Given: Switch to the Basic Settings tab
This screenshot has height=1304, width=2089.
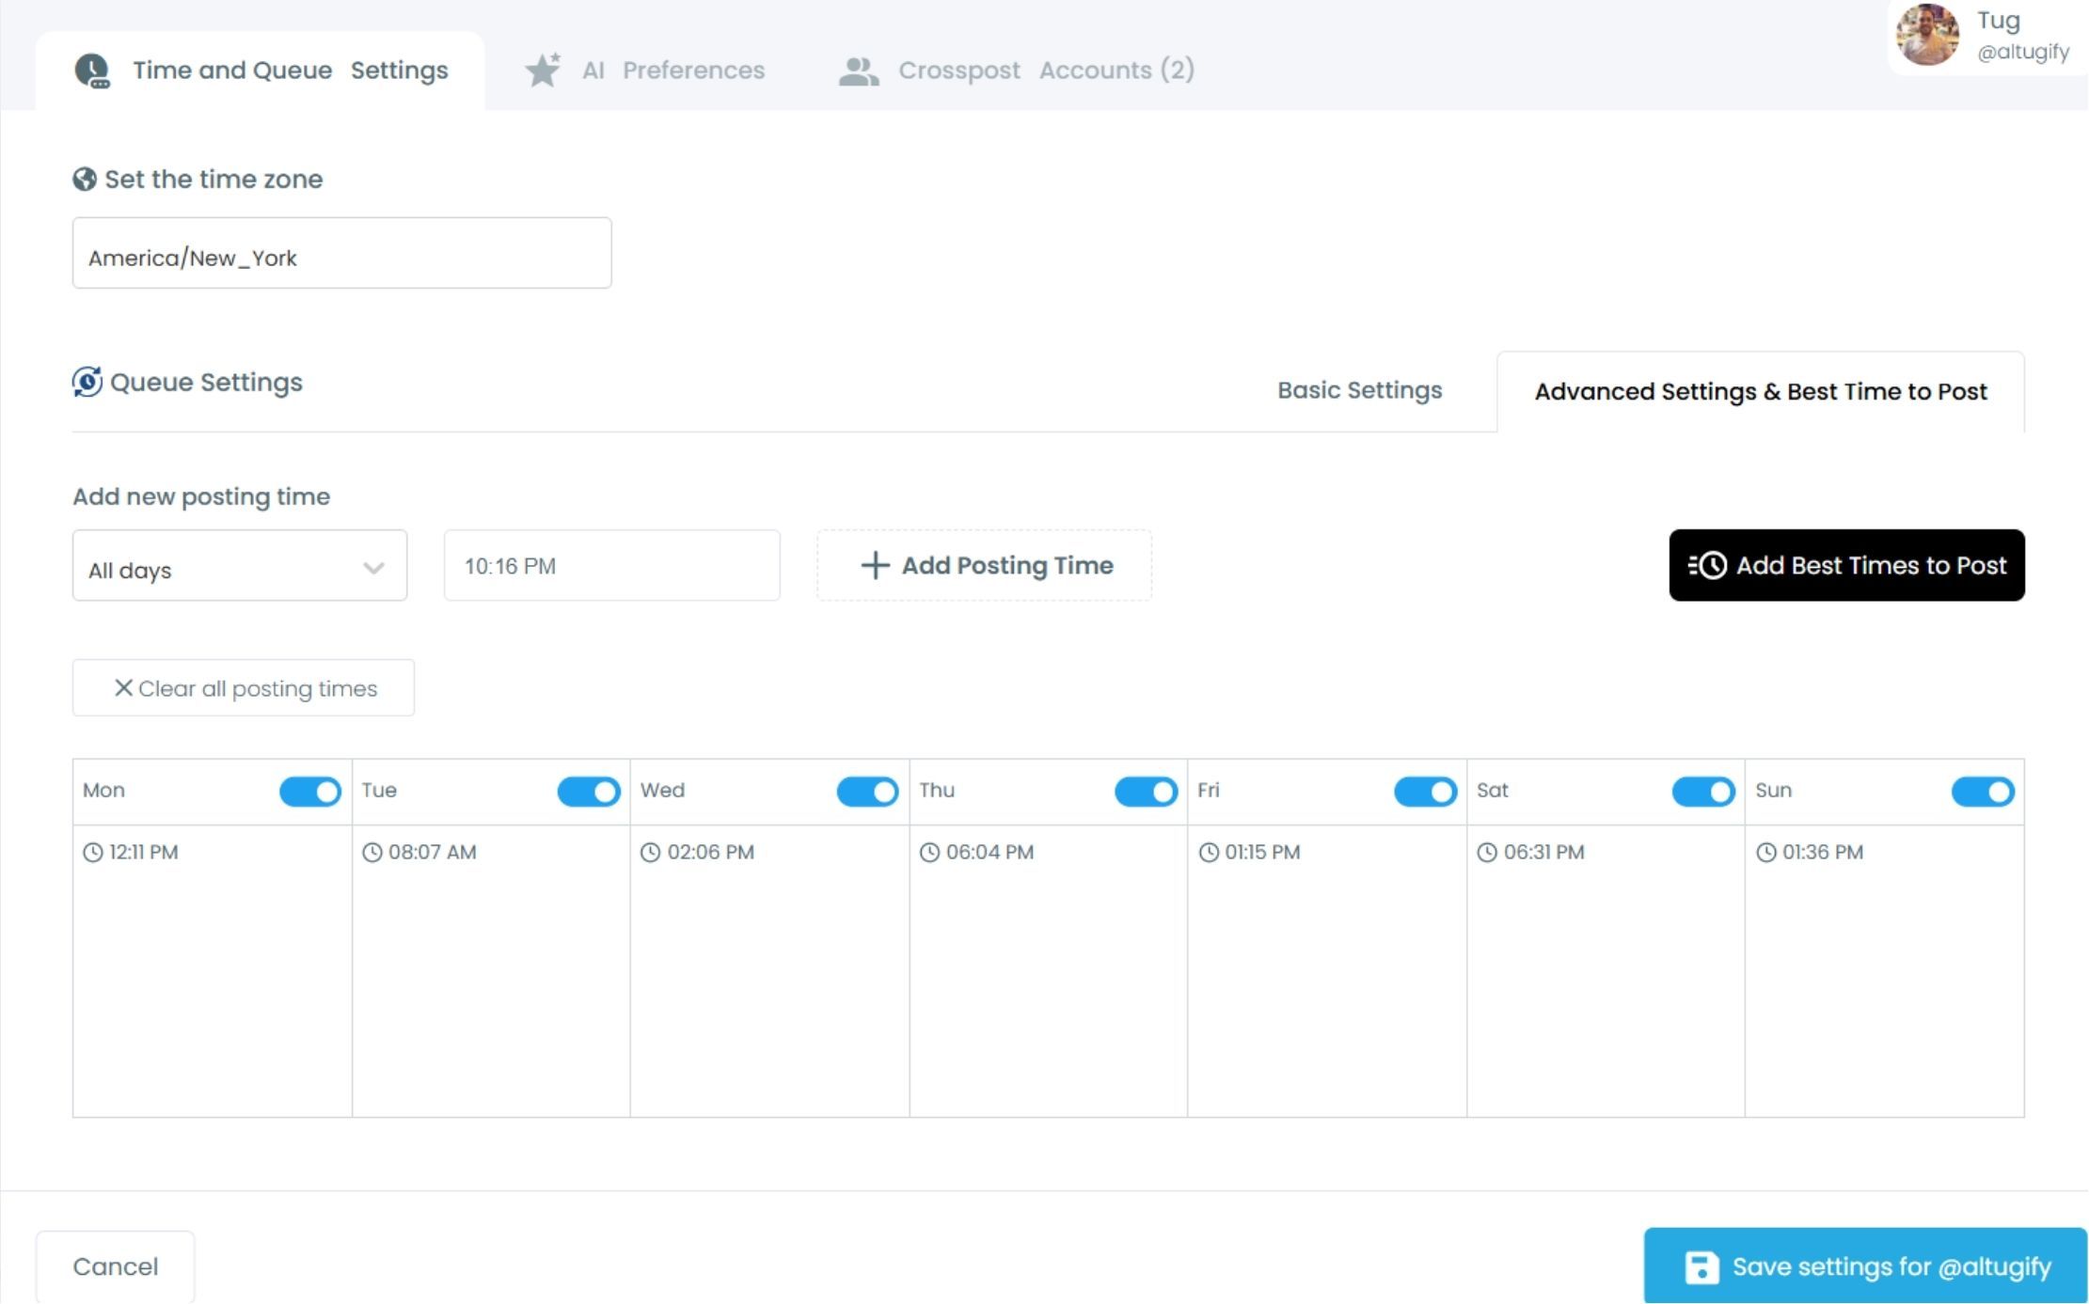Looking at the screenshot, I should point(1358,389).
